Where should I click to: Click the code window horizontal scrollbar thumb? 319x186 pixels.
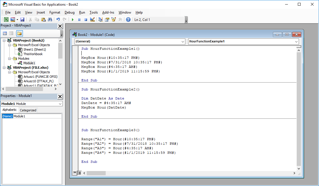point(96,173)
